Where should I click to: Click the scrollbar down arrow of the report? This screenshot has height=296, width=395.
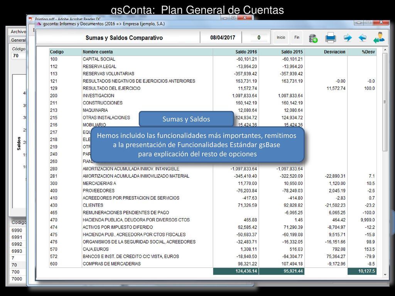(x=385, y=274)
